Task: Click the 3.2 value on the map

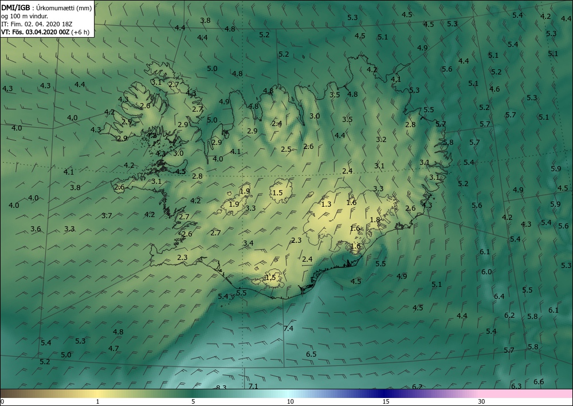Action: [381, 140]
